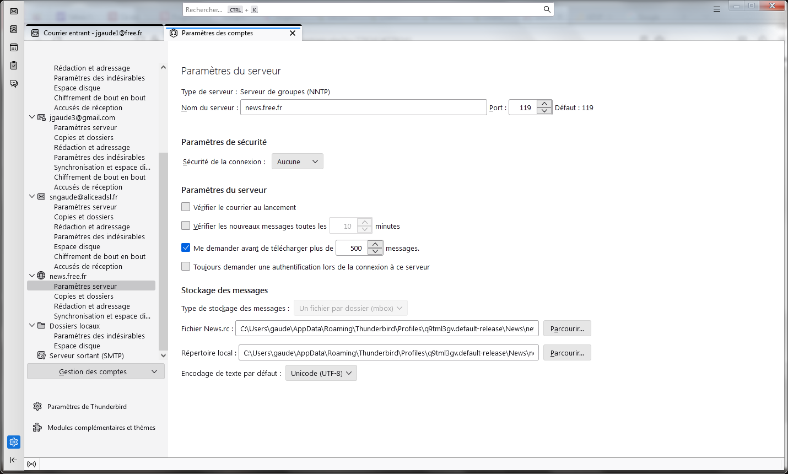Screen dimensions: 788x474
Task: Enable Toujours demander une authentification checkbox
Action: pos(186,266)
